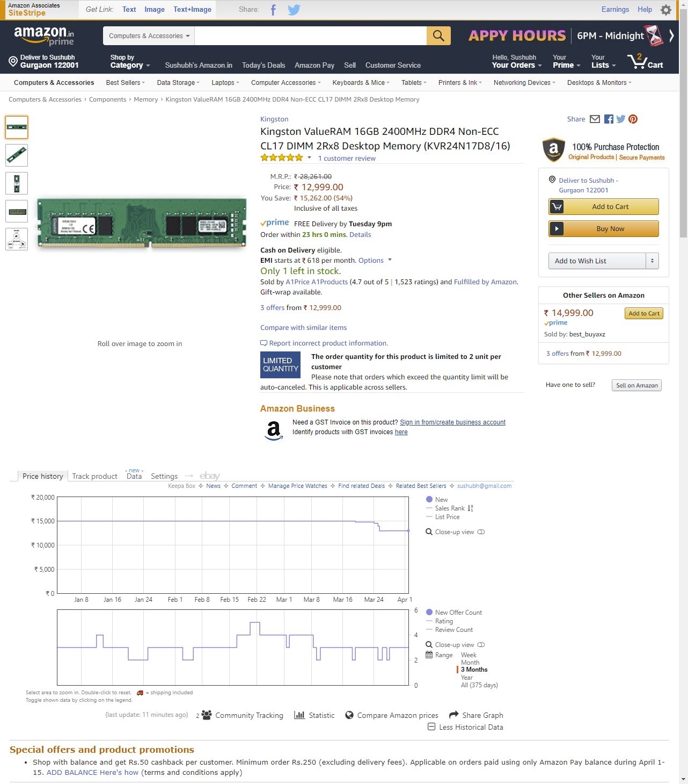Go to Amazon.in prime home logo
This screenshot has height=784, width=688.
tap(44, 36)
